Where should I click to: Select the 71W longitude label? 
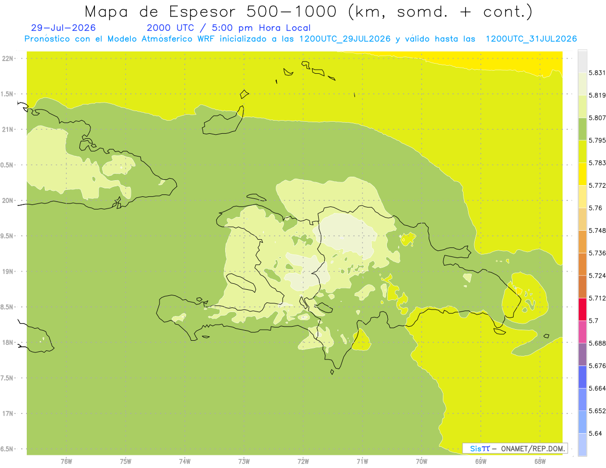coord(362,461)
